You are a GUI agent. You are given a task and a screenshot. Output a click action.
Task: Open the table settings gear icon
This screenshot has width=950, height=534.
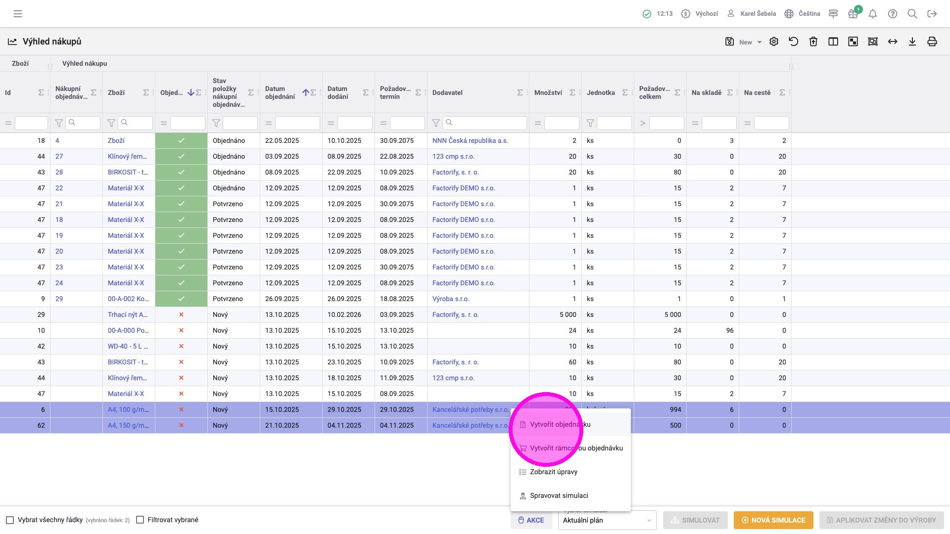(x=774, y=42)
